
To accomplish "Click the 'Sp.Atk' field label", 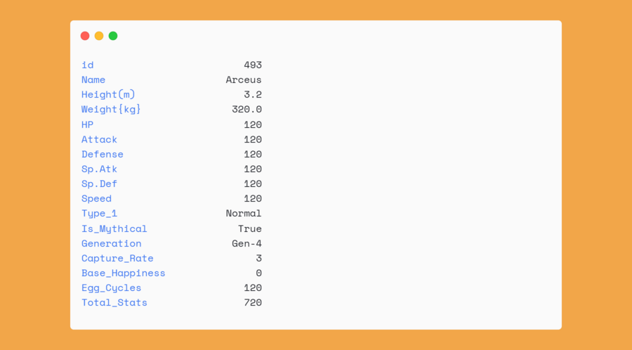I will (x=99, y=169).
